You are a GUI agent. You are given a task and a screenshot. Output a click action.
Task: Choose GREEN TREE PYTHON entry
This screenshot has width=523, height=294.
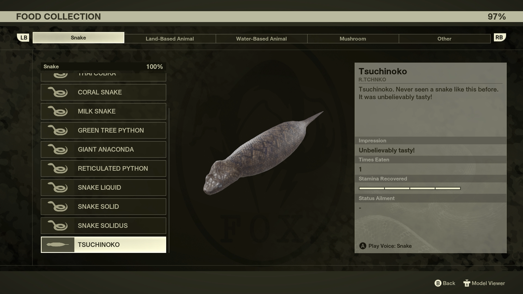coord(104,130)
